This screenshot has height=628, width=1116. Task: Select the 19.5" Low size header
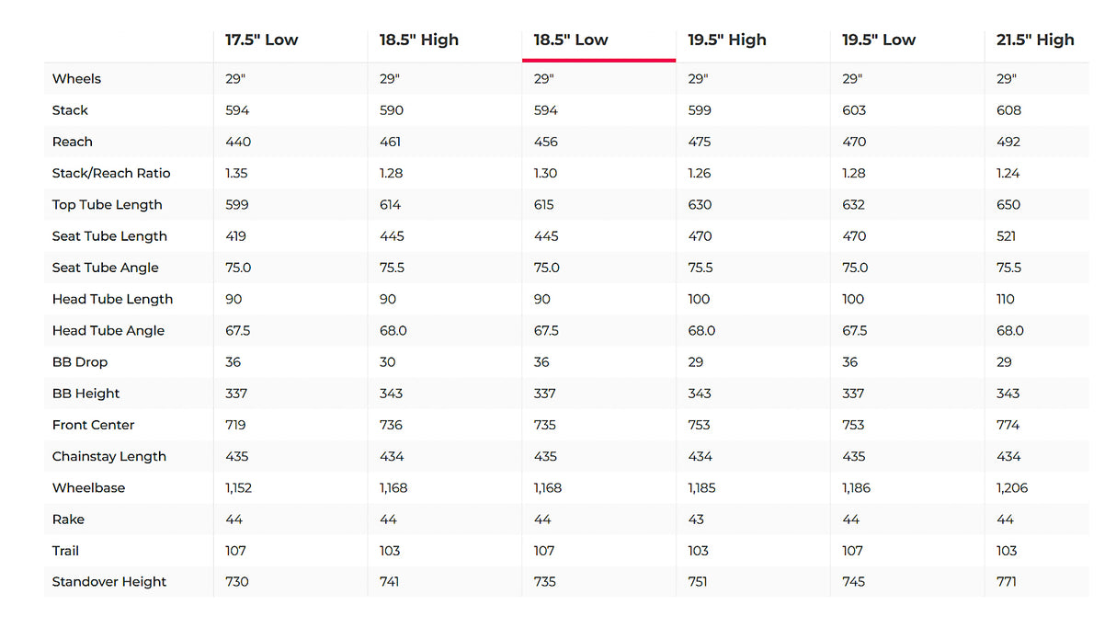(878, 40)
